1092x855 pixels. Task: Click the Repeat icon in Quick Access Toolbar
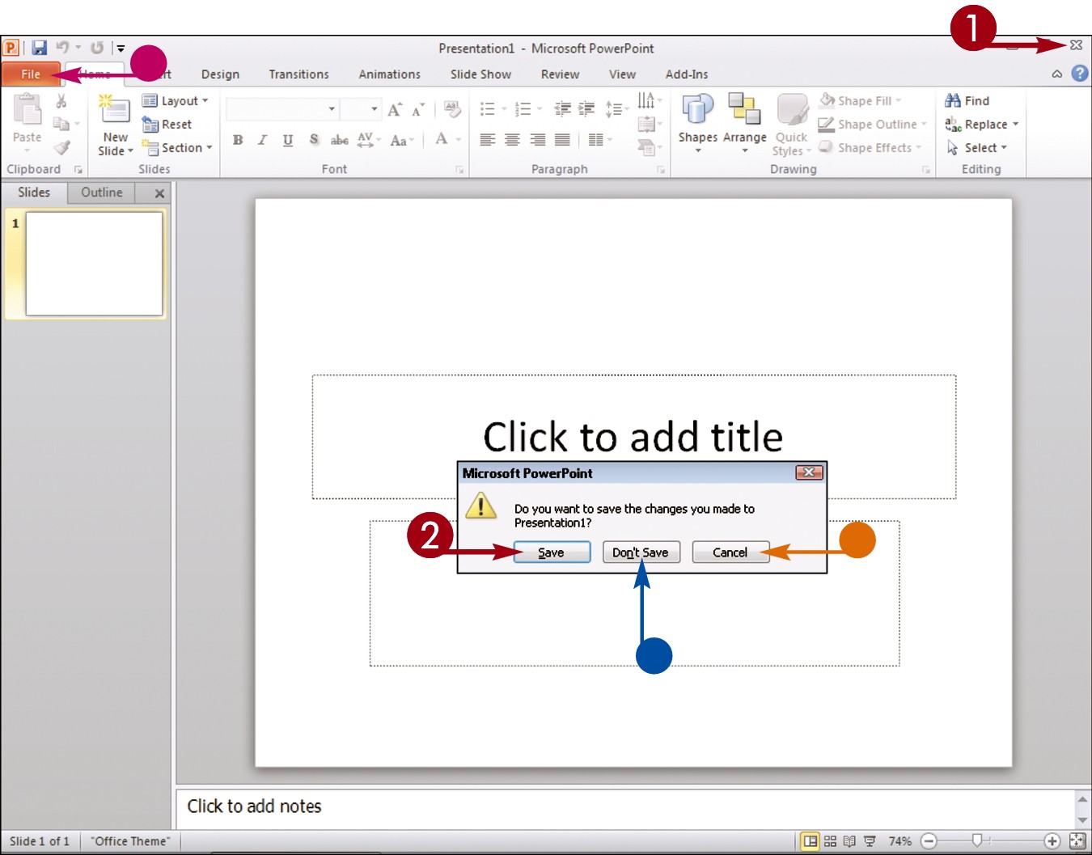(x=97, y=49)
